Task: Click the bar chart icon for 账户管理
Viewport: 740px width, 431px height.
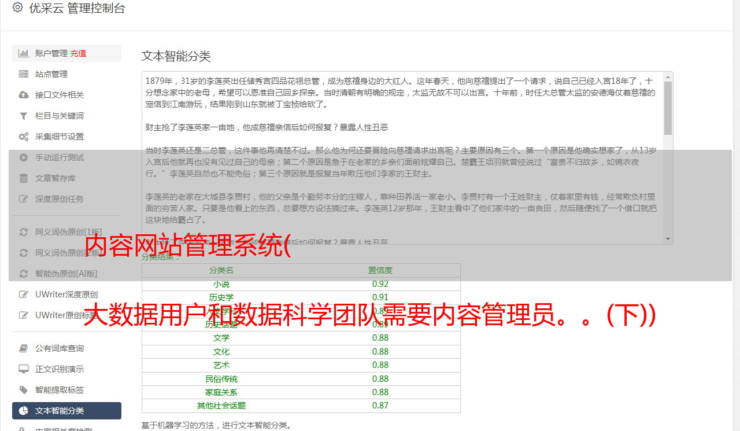Action: click(24, 53)
